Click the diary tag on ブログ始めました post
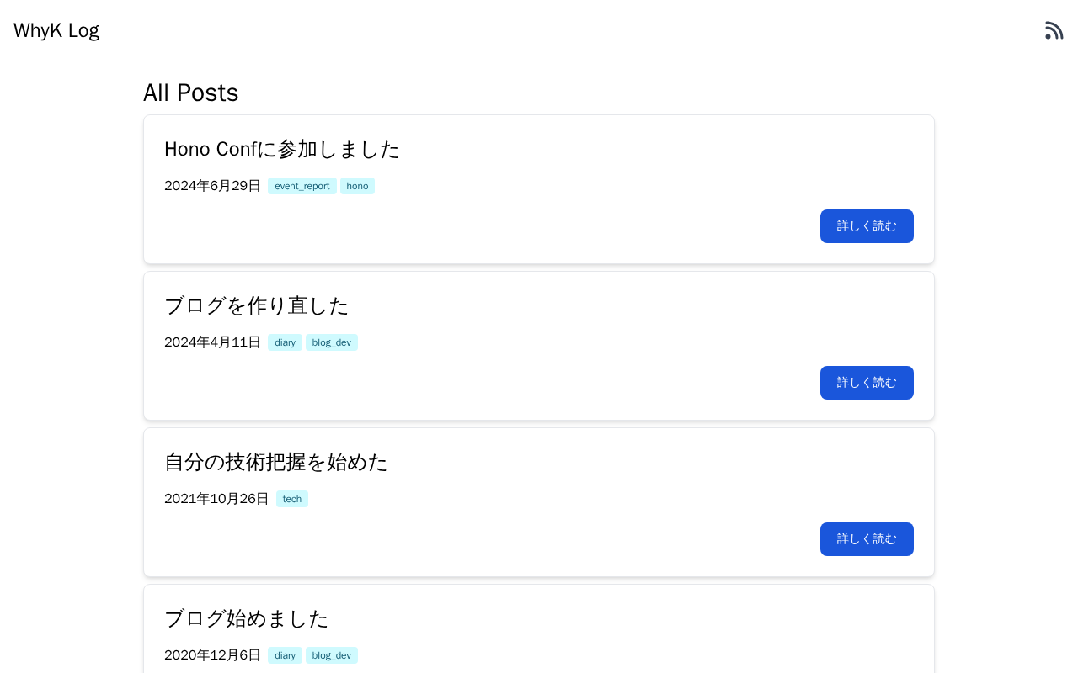This screenshot has width=1078, height=673. pos(285,655)
